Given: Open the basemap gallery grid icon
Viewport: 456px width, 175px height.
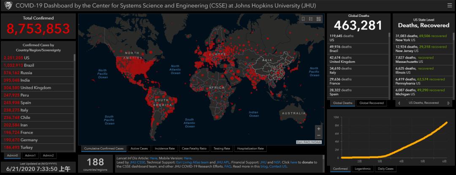Looking at the screenshot, I should [x=318, y=19].
